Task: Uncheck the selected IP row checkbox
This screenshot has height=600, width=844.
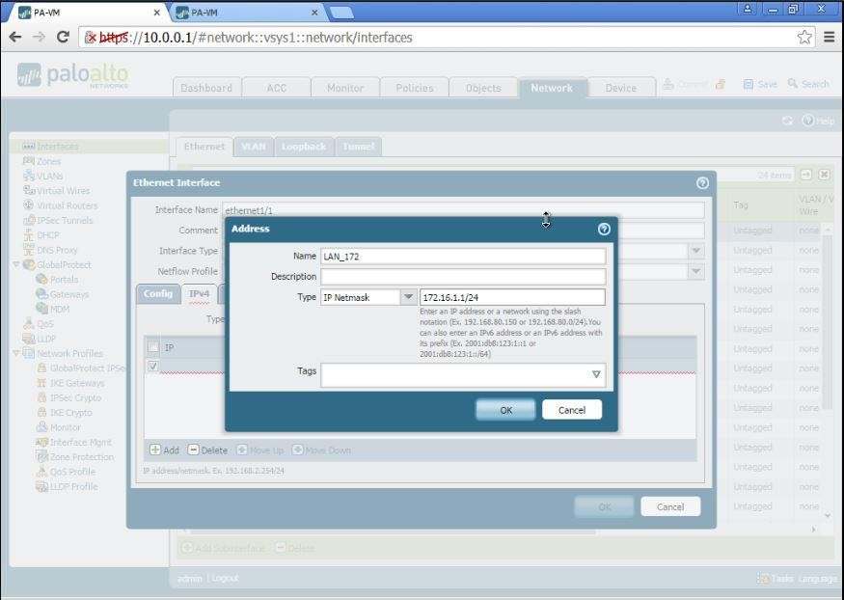Action: pos(152,367)
